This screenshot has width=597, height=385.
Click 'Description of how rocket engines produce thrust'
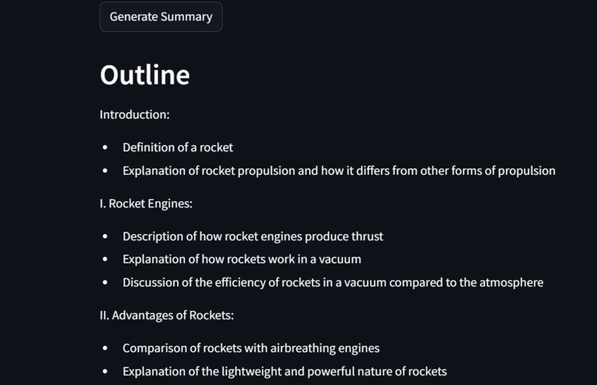point(253,236)
